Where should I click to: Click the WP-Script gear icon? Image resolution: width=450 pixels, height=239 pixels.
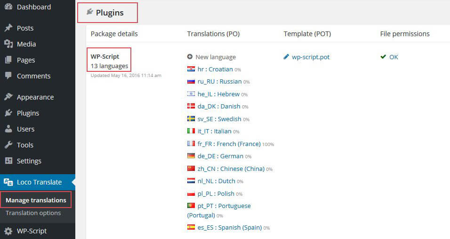[x=8, y=231]
